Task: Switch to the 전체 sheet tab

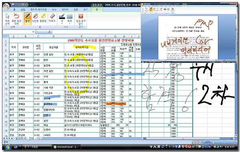Action: 31,138
